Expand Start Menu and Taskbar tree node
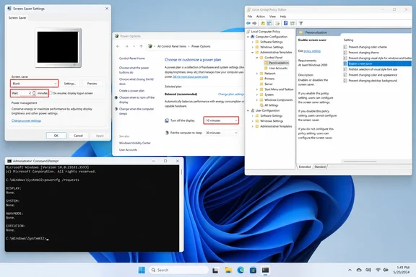 pyautogui.click(x=257, y=89)
